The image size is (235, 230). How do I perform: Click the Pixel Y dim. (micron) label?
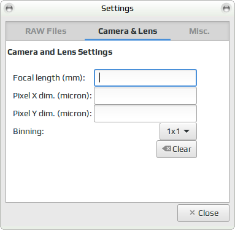(52, 114)
